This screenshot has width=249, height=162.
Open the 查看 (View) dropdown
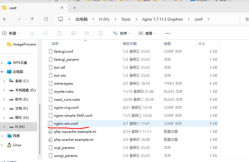coord(147,33)
